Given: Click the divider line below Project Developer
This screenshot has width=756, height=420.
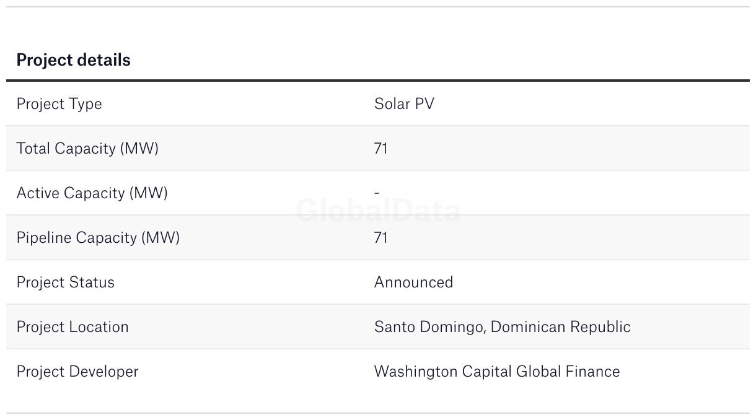Looking at the screenshot, I should click(378, 413).
